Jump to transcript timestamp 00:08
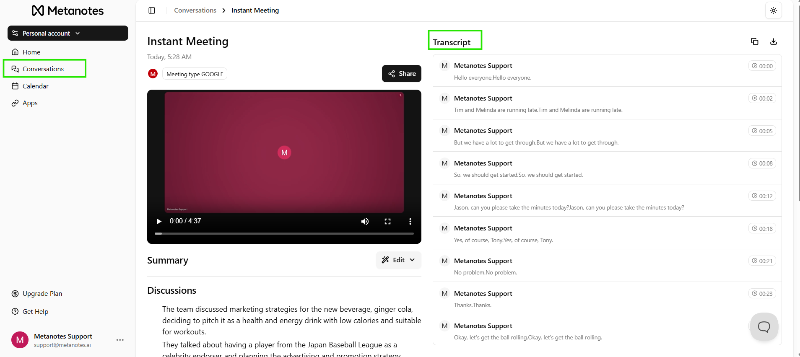This screenshot has width=800, height=357. [762, 163]
